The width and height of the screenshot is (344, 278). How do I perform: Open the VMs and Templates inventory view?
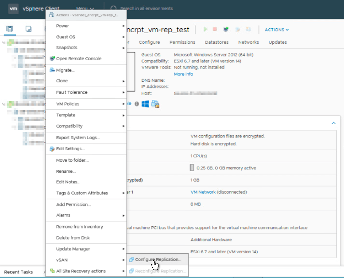coord(28,30)
